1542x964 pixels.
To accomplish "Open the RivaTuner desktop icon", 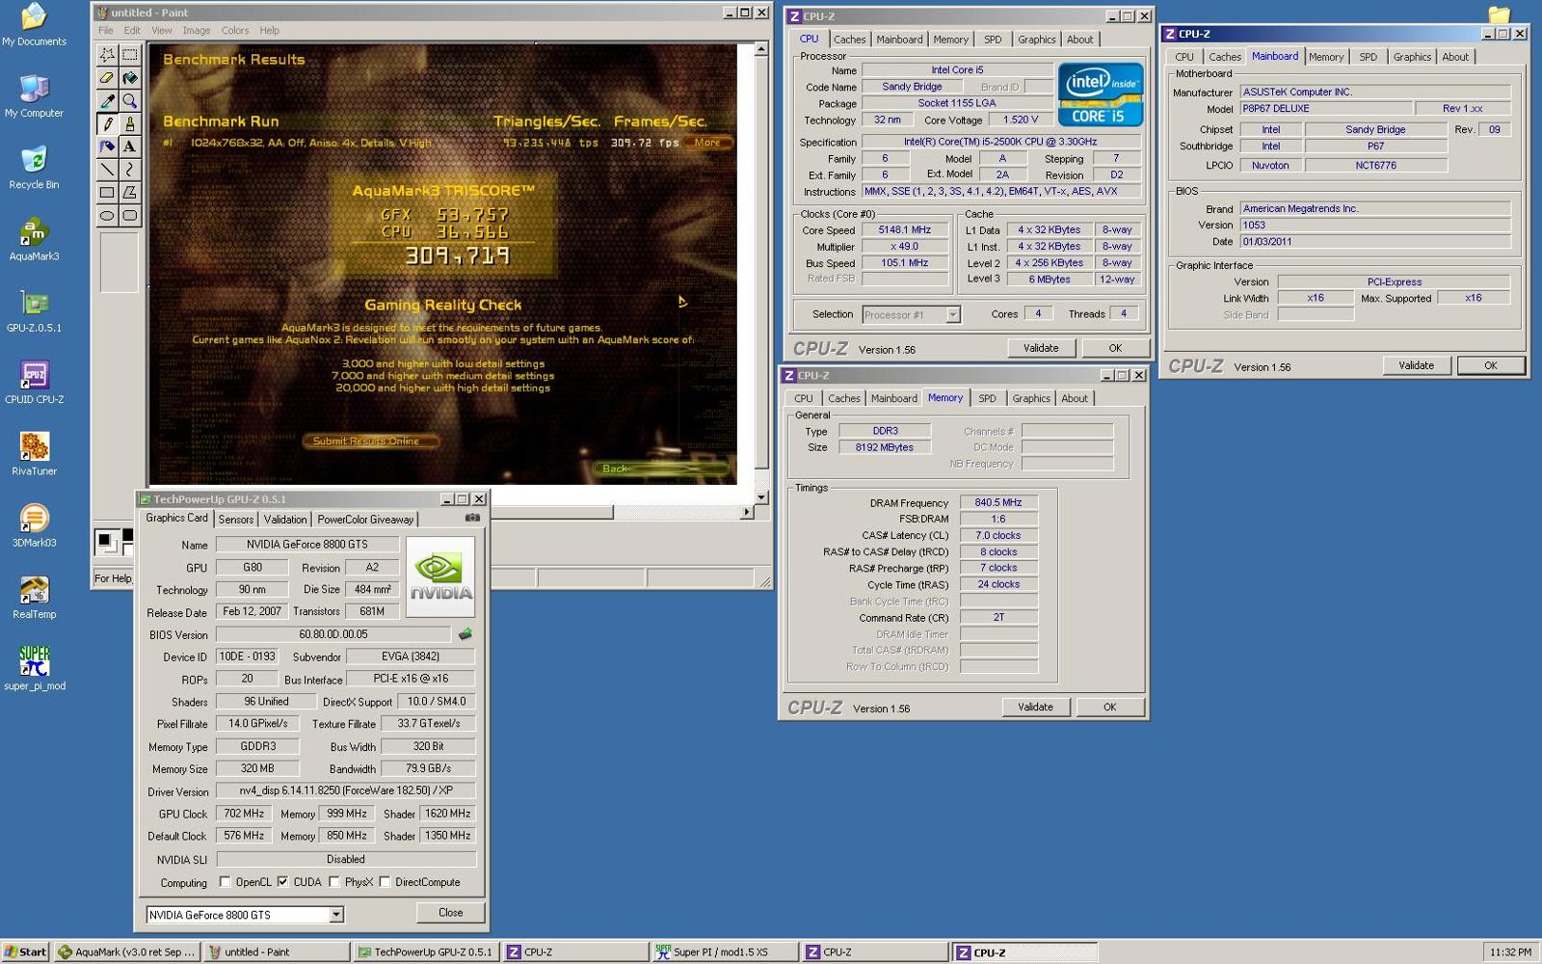I will (x=34, y=455).
